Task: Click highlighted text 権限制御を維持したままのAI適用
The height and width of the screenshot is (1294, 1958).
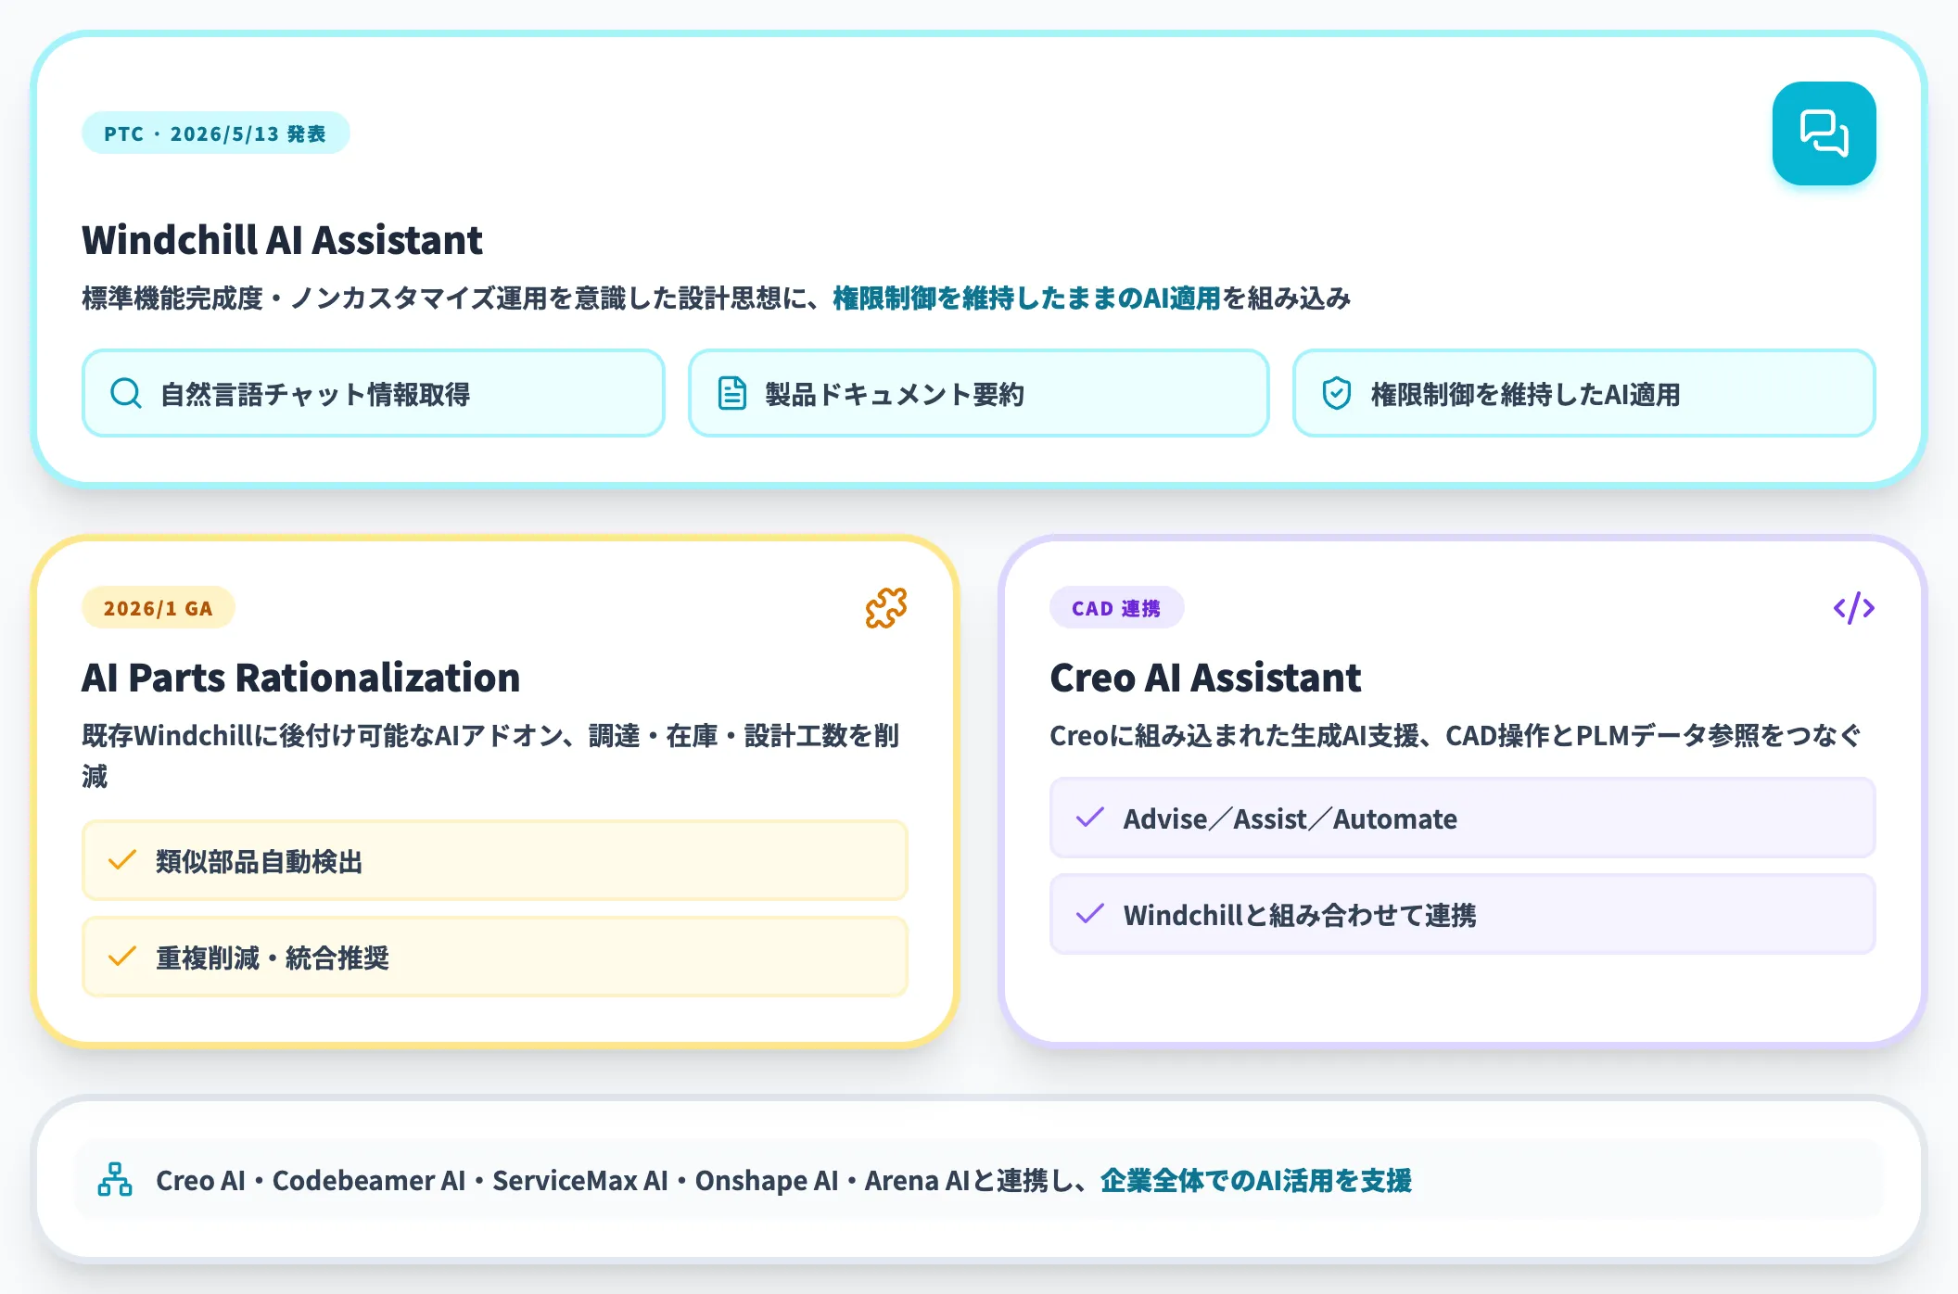Action: [1026, 298]
